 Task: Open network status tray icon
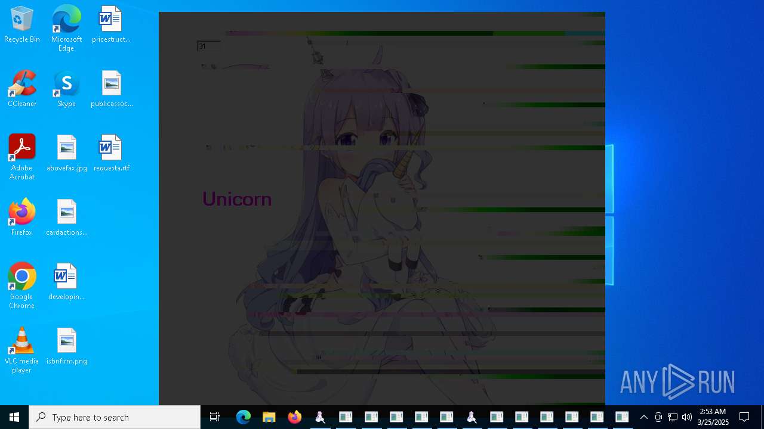tap(673, 417)
